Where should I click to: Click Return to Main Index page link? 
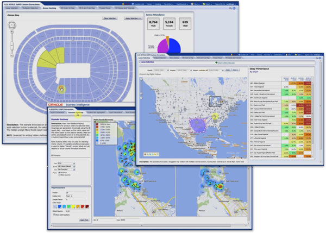point(226,63)
